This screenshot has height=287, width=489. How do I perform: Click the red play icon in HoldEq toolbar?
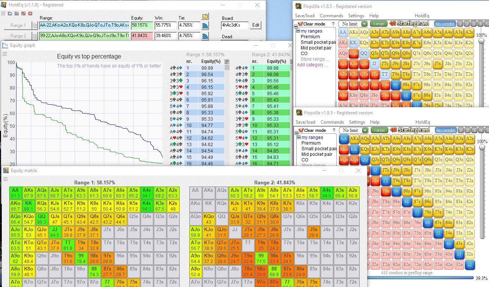30,13
